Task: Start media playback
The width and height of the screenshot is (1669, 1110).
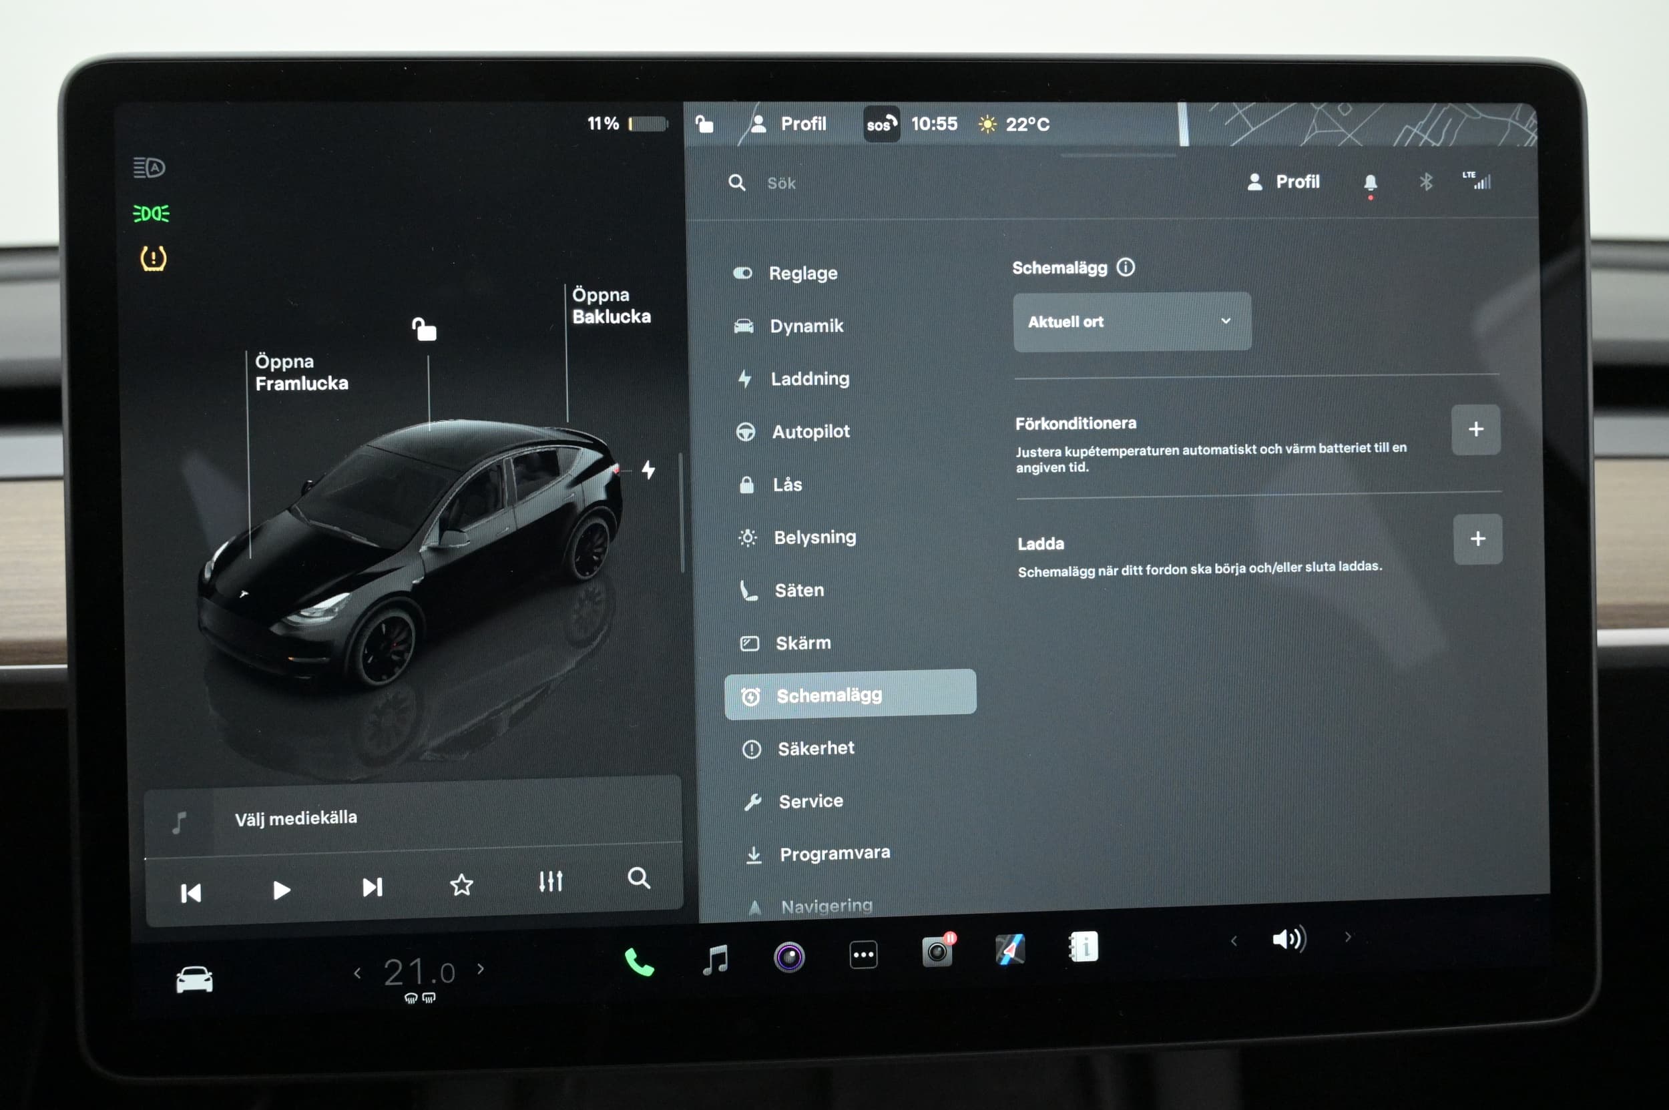Action: [282, 890]
